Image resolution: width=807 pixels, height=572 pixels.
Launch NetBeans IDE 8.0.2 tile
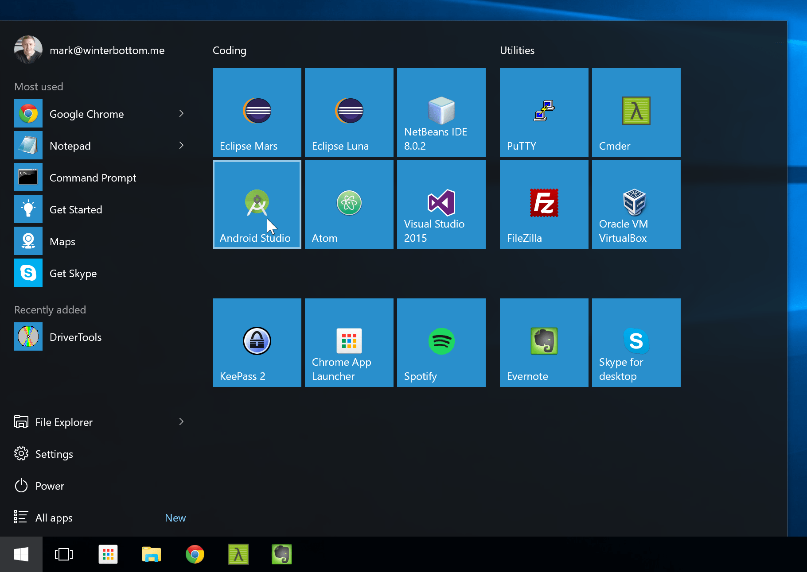click(x=441, y=112)
